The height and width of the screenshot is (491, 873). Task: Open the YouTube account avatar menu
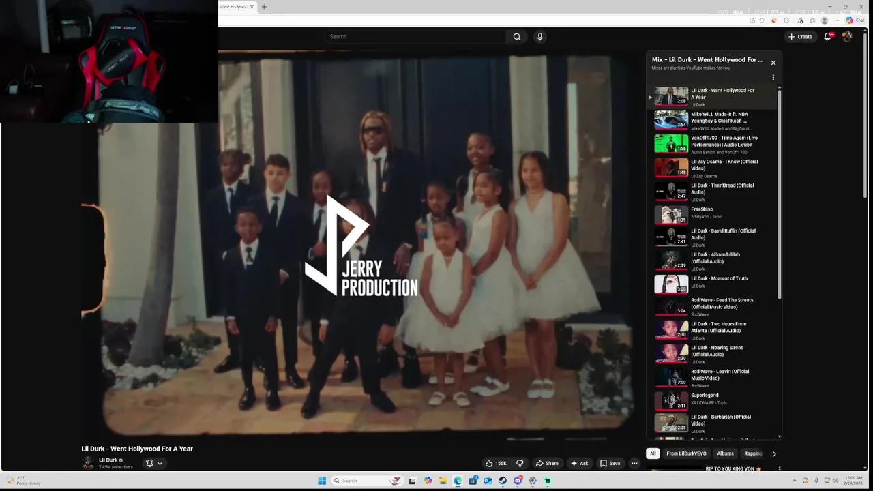click(847, 37)
